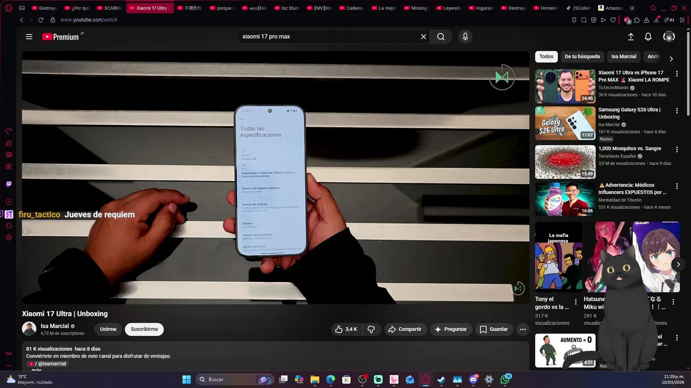Image resolution: width=691 pixels, height=388 pixels.
Task: Open a new browser tab
Action: pos(632,8)
